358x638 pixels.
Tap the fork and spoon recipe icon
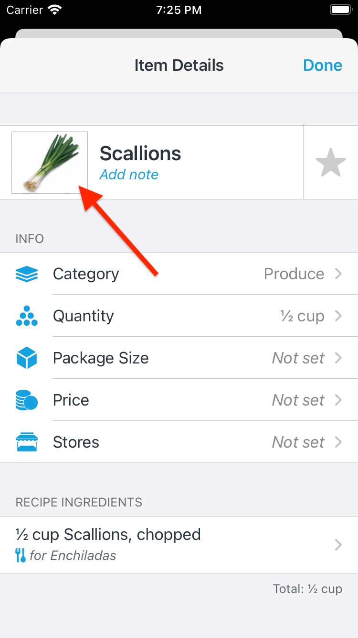coord(21,555)
